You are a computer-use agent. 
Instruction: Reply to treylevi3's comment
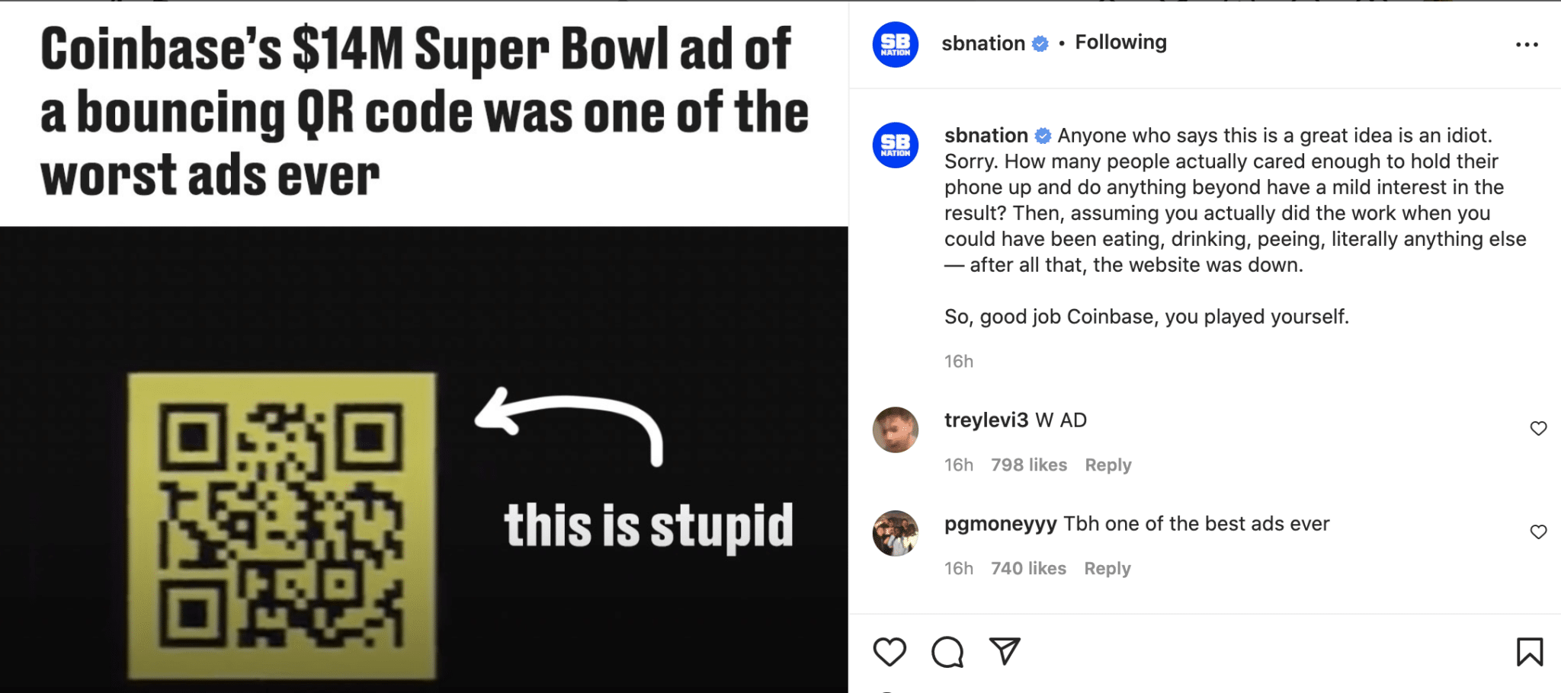[x=1107, y=465]
